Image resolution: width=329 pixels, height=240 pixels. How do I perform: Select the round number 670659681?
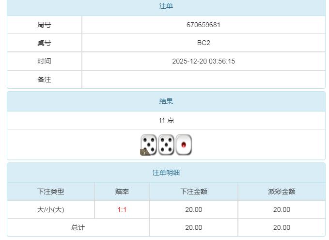204,25
